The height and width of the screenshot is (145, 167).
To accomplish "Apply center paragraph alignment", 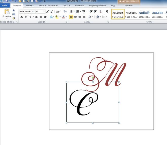I will 76,17.
